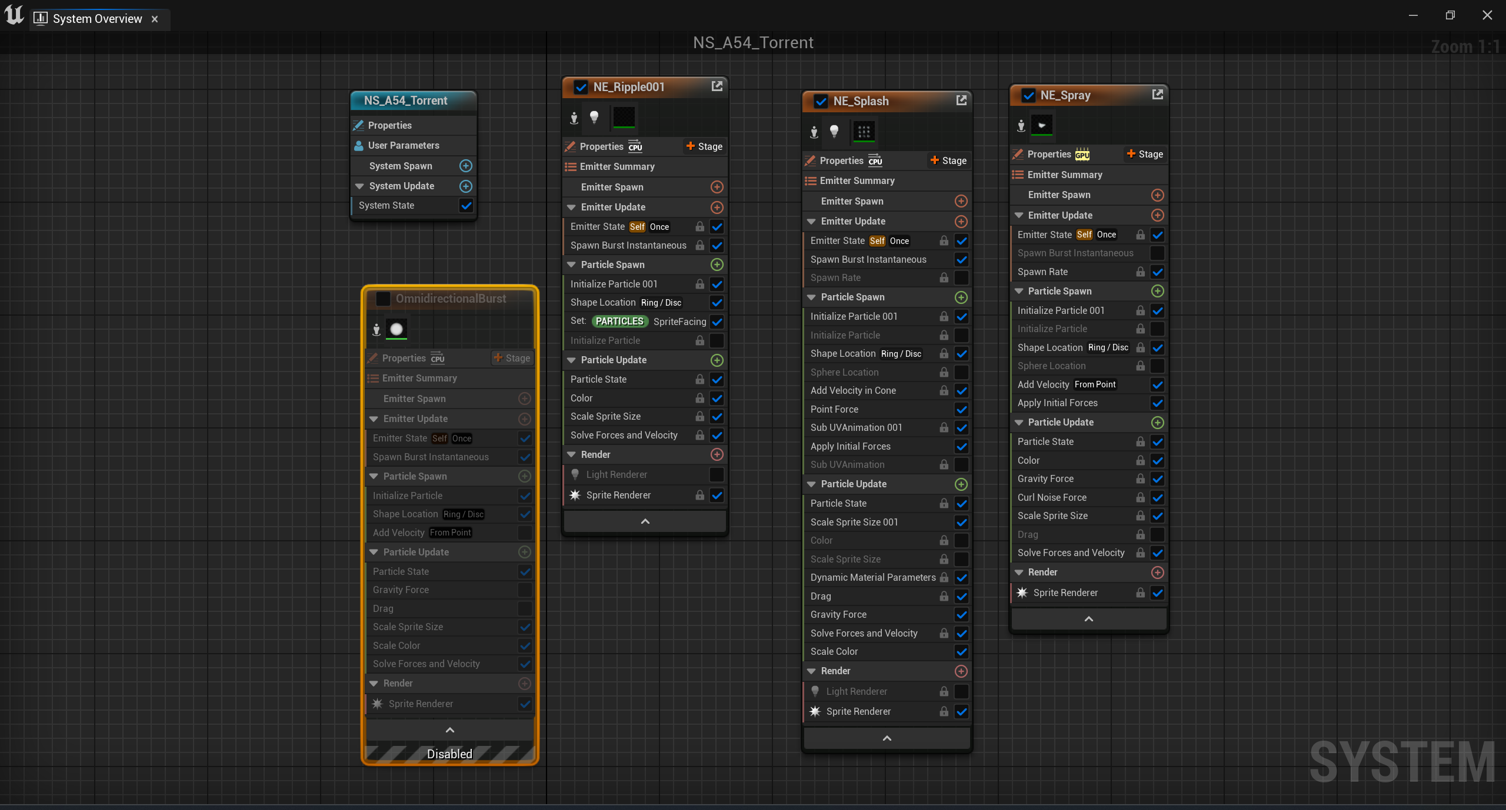
Task: Click NE_Spray renderer thumbnail
Action: click(x=1042, y=125)
